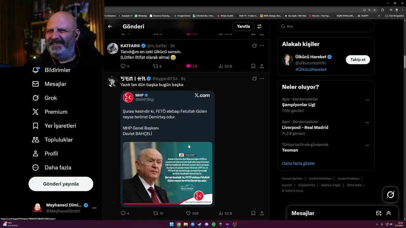Open the Hizmet Şartları footer link
Viewport: 406px width, 228px height.
[292, 179]
